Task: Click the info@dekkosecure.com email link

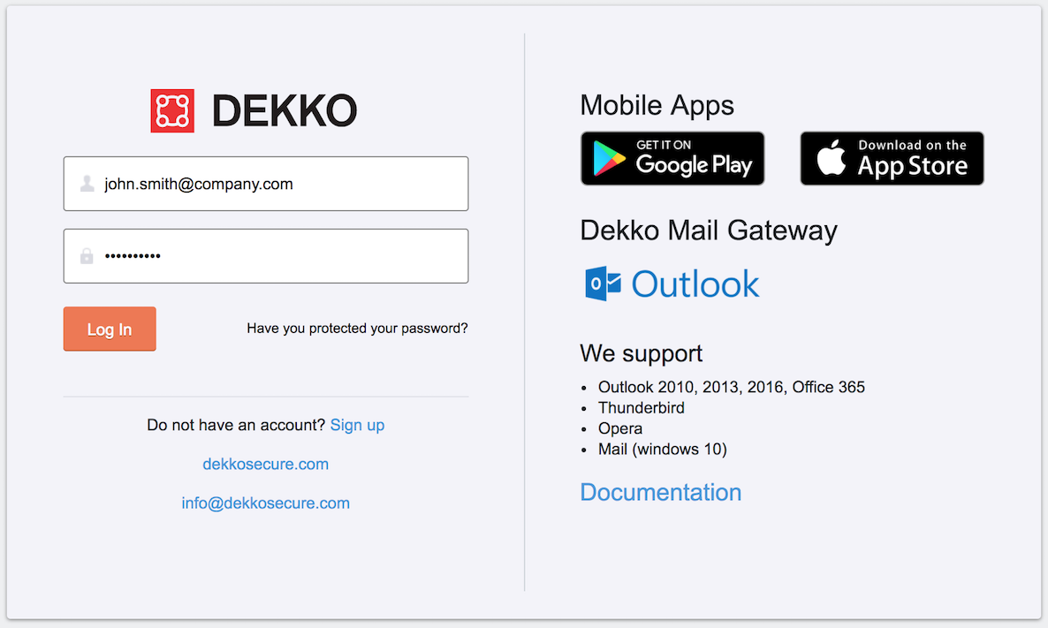Action: tap(265, 503)
